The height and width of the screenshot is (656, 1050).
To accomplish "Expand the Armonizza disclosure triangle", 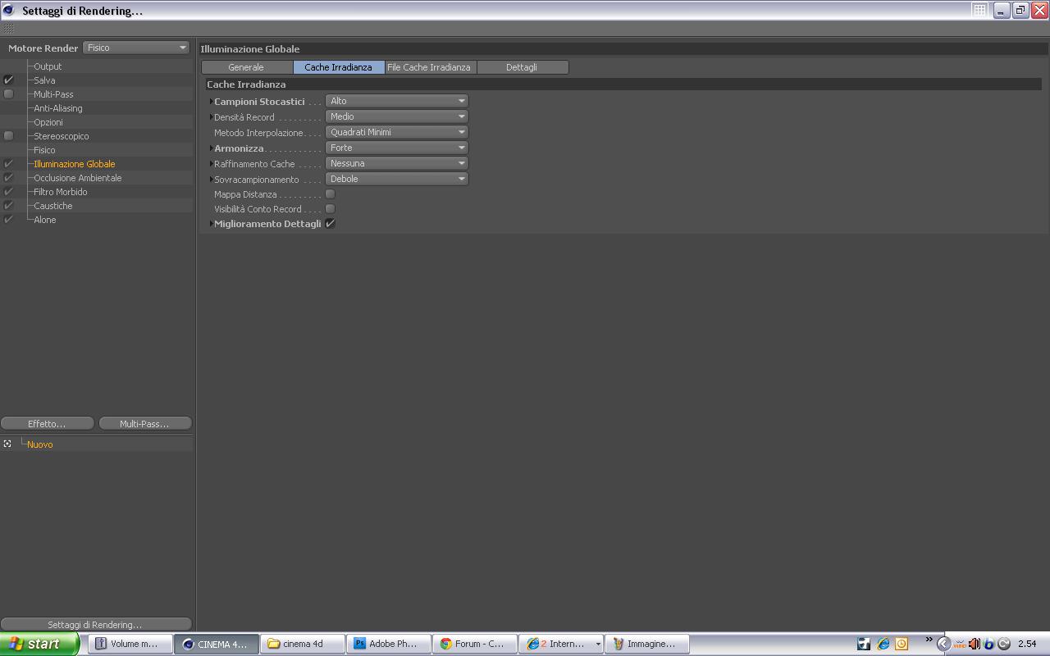I will (211, 148).
